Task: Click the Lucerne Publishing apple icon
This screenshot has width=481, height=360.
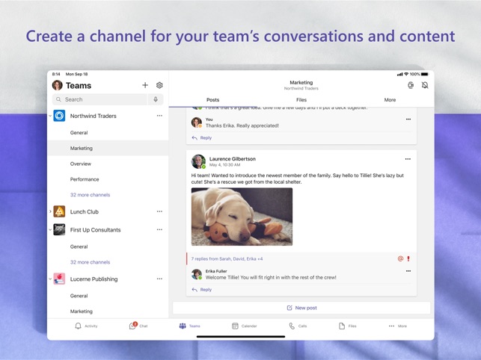Action: click(59, 279)
